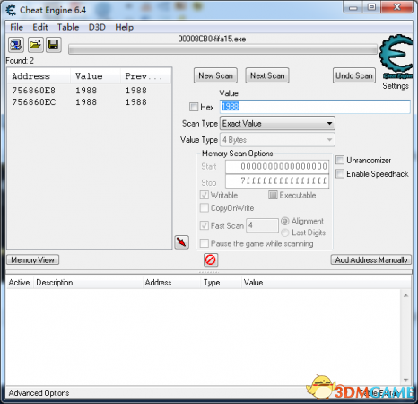
Task: Toggle the Writable checkbox
Action: pyautogui.click(x=205, y=195)
